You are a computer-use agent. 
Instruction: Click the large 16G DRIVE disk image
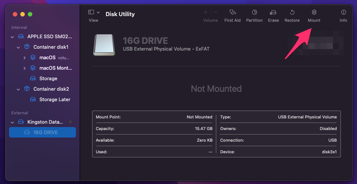coord(104,45)
